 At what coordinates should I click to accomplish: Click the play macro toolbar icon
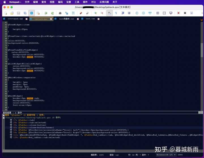click(192, 13)
